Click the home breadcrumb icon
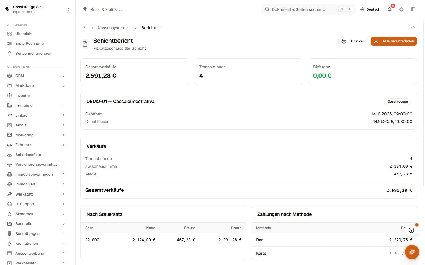425x265 pixels. pyautogui.click(x=84, y=28)
